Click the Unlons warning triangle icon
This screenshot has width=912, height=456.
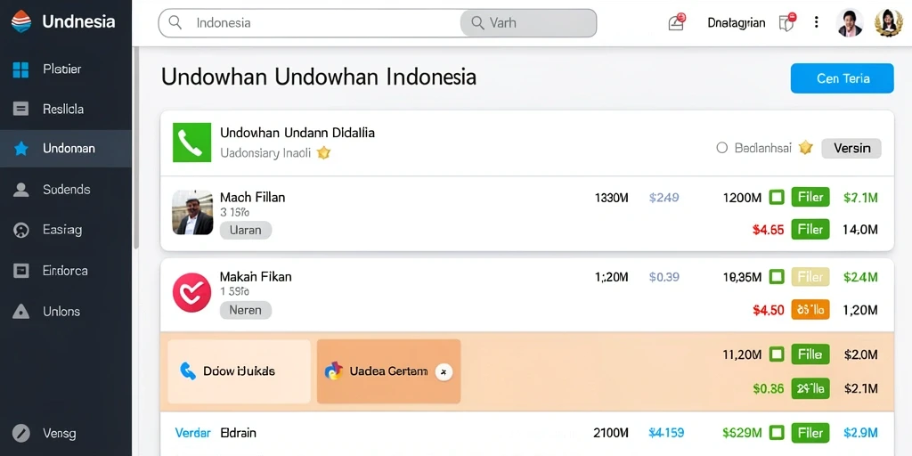click(x=21, y=311)
